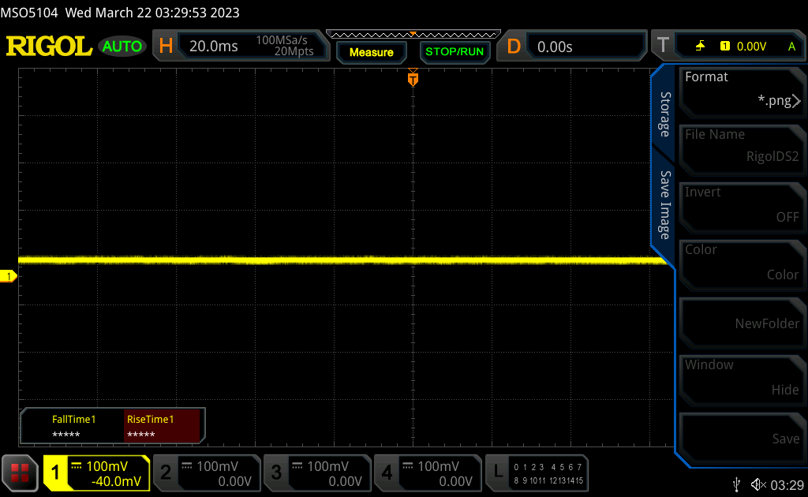Image resolution: width=808 pixels, height=497 pixels.
Task: Toggle channel 1 on the bottom bar
Action: 97,473
